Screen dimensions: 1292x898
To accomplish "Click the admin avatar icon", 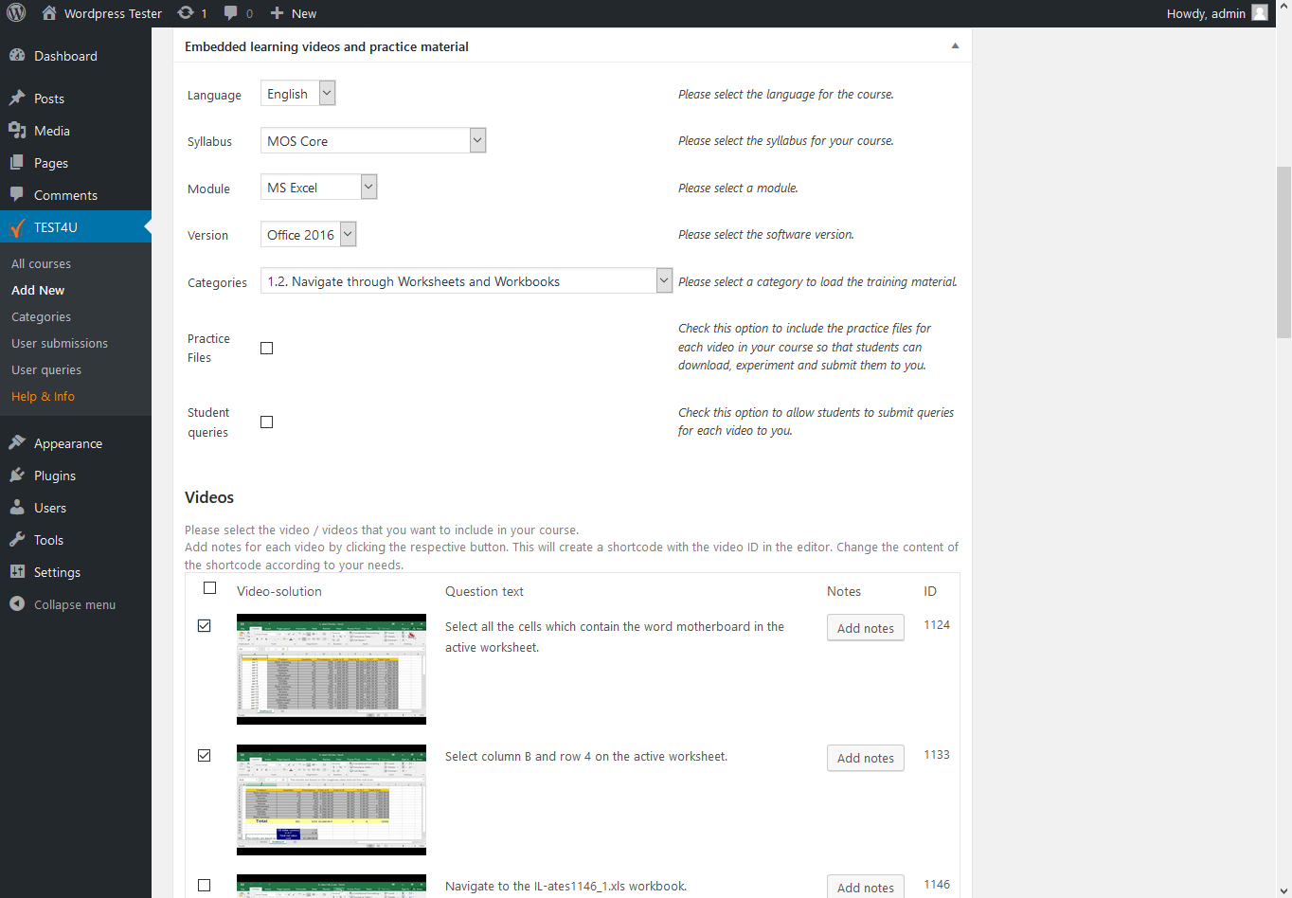I will tap(1260, 13).
